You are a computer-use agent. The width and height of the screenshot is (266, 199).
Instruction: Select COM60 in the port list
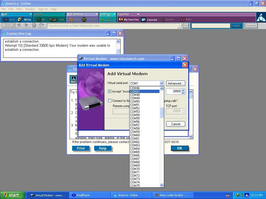click(144, 135)
